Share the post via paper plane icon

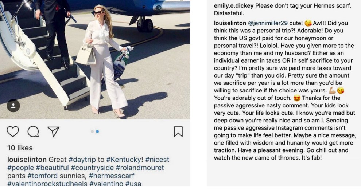pos(54,131)
